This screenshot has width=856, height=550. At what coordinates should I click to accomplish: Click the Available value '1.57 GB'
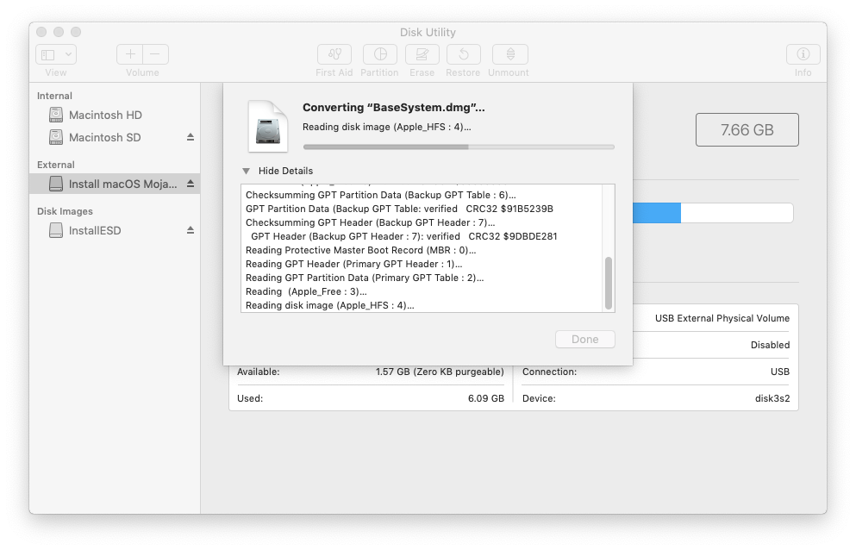tap(440, 372)
